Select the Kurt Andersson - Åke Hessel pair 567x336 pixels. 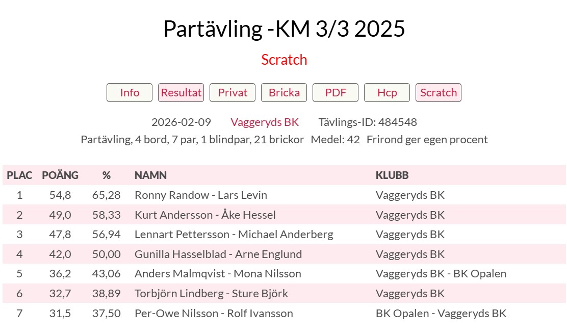point(205,215)
